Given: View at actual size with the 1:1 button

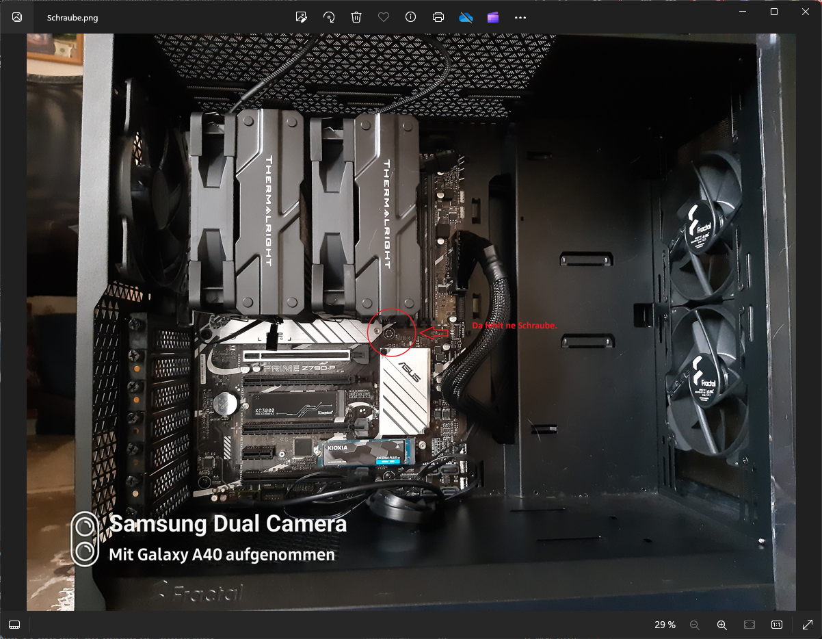Looking at the screenshot, I should click(777, 625).
